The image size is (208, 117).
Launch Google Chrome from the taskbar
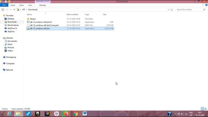click(75, 114)
